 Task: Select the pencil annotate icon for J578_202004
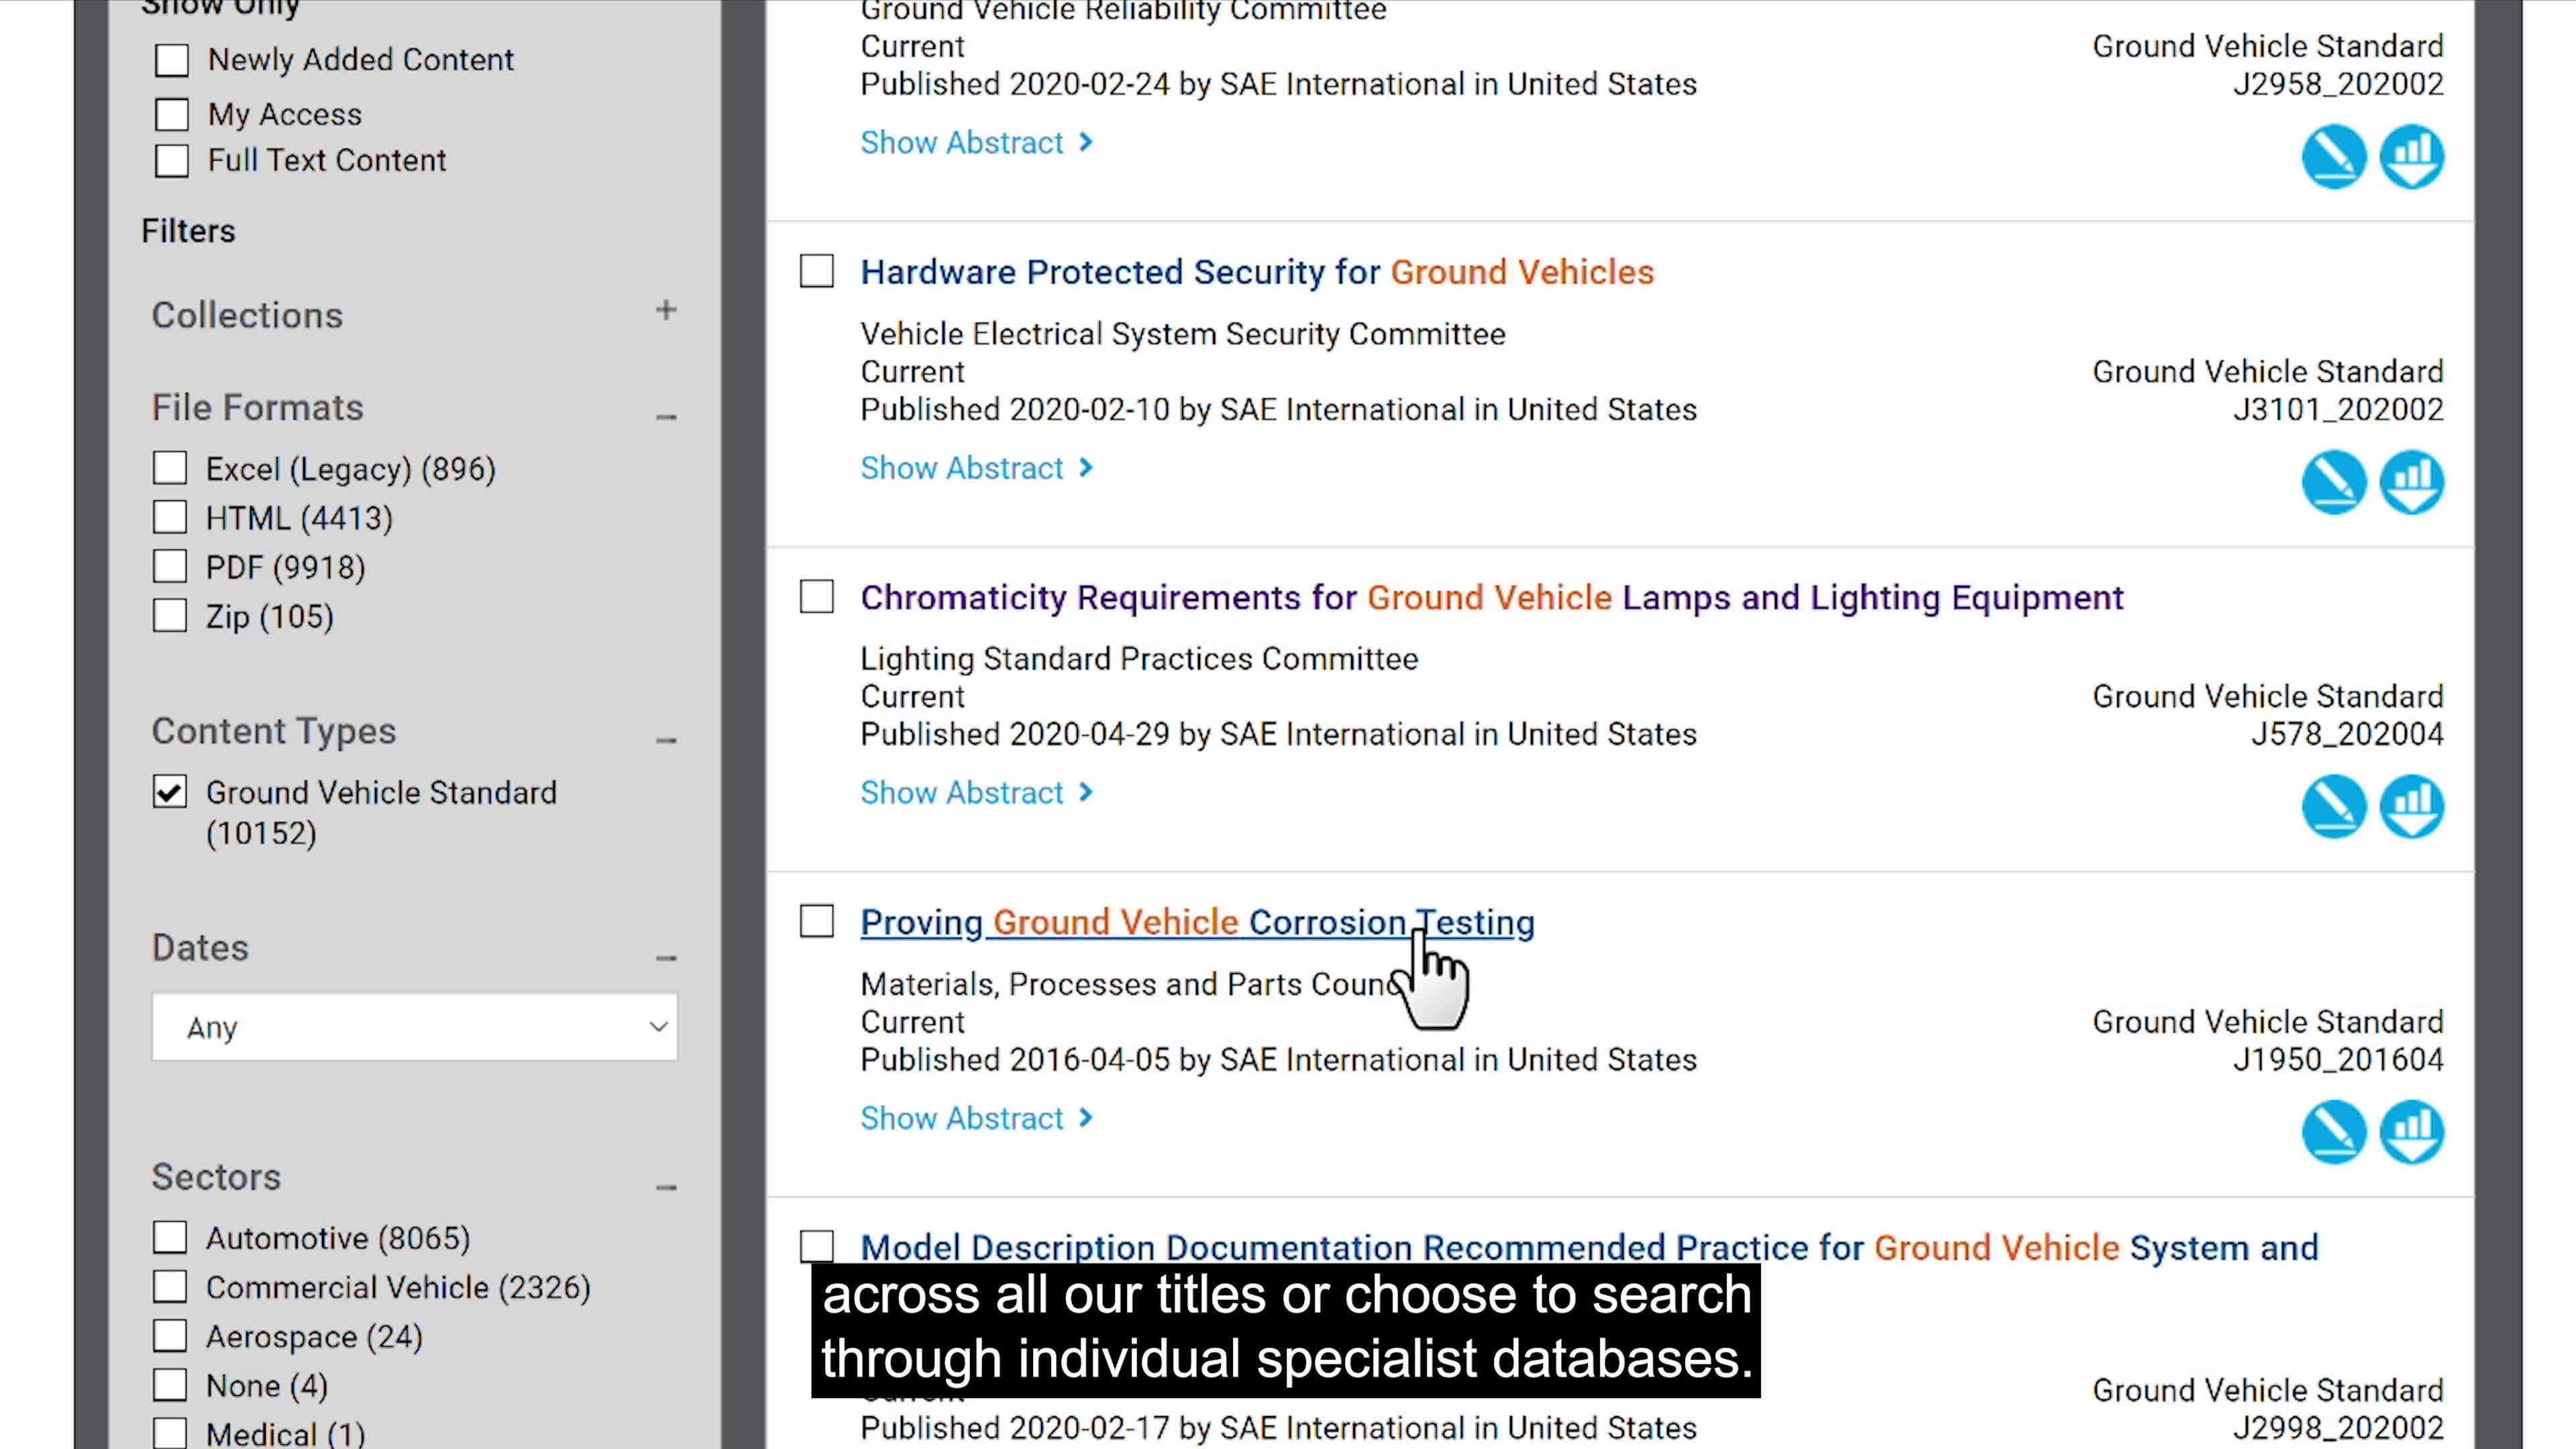point(2333,806)
